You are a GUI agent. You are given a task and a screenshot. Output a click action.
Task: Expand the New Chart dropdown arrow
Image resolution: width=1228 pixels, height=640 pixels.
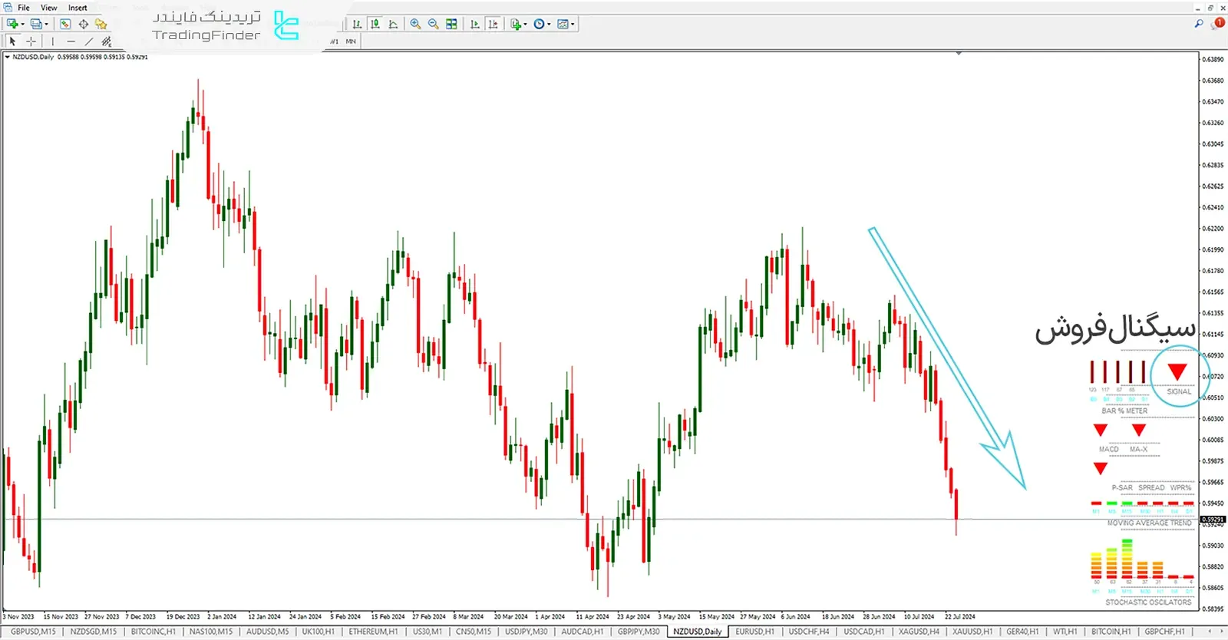click(23, 24)
